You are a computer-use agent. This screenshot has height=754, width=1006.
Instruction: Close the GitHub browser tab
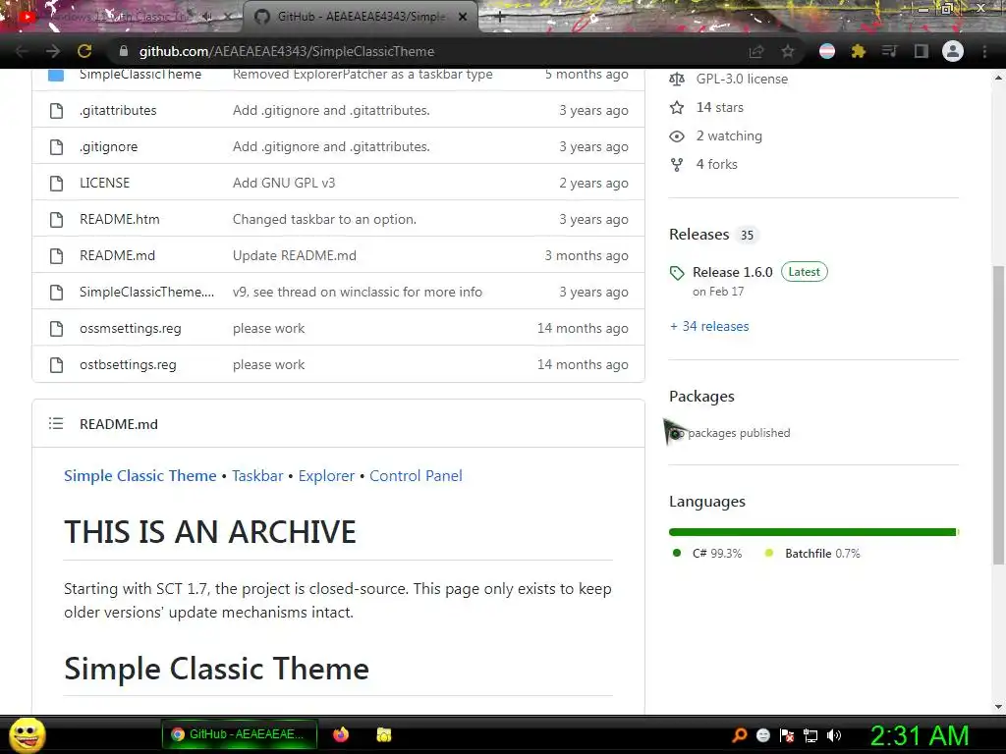tap(463, 17)
